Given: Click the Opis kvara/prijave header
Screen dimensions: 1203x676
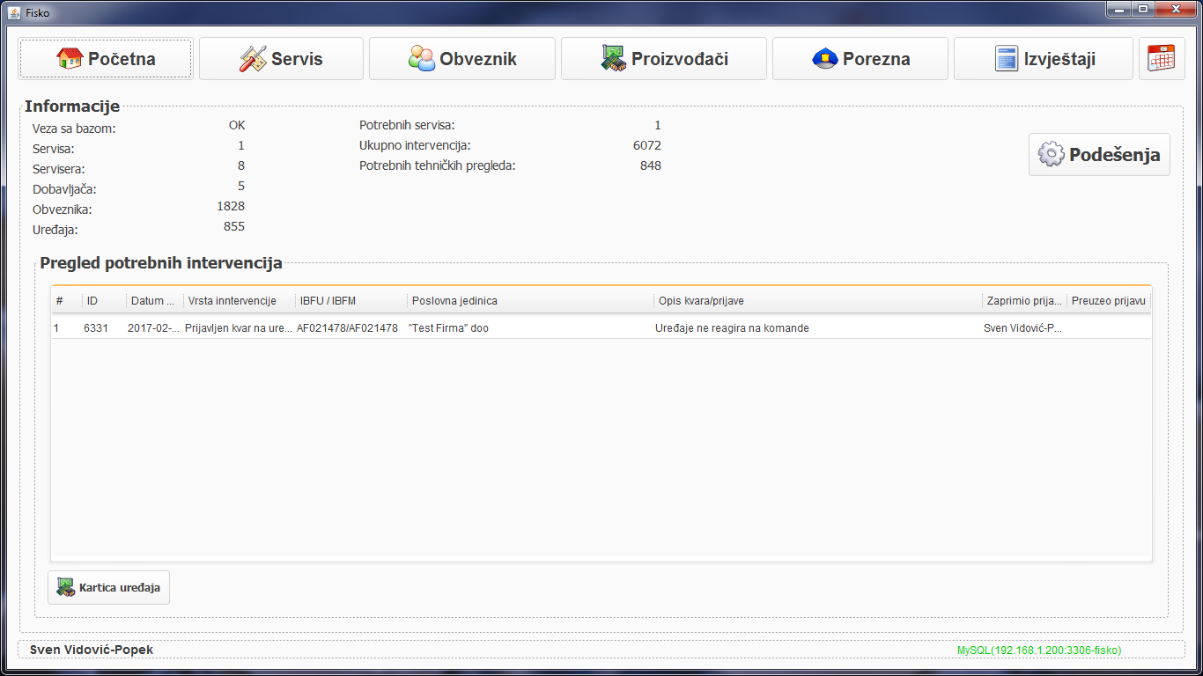Looking at the screenshot, I should (x=817, y=301).
